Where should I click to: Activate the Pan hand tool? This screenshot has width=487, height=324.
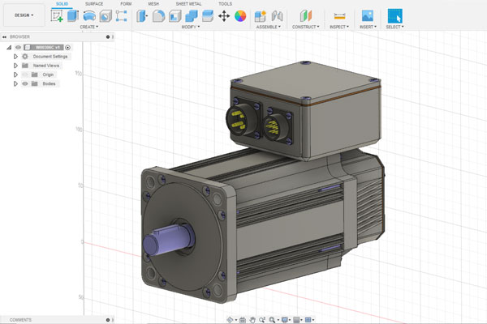[252, 320]
